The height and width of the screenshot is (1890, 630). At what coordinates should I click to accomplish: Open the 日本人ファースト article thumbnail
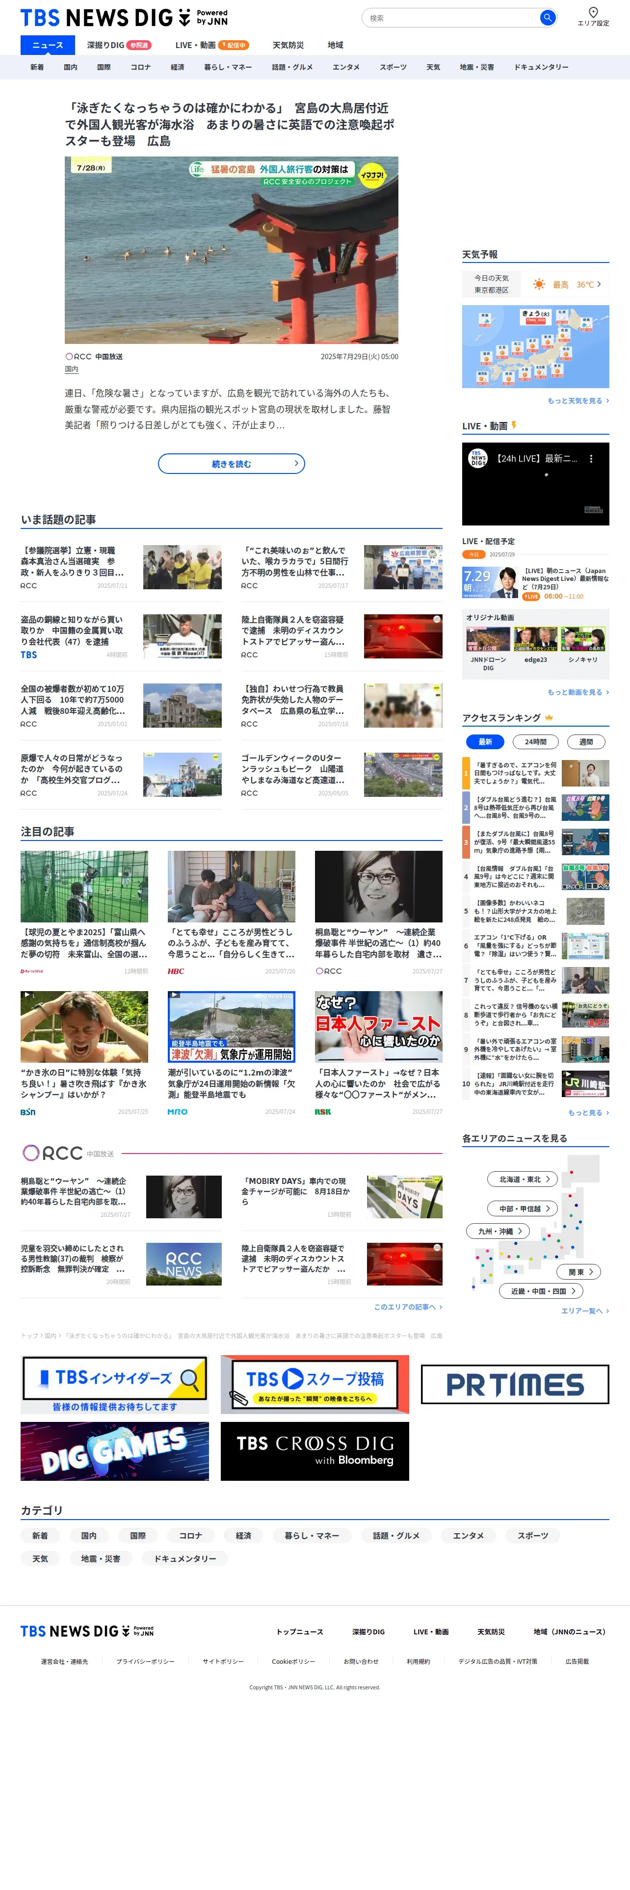(378, 1026)
